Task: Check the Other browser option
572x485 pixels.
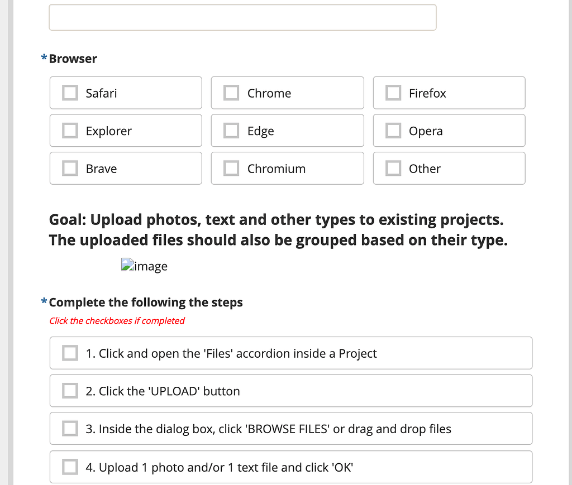Action: click(393, 168)
